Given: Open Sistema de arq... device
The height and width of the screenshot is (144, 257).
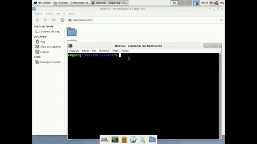Looking at the screenshot, I should (x=48, y=32).
